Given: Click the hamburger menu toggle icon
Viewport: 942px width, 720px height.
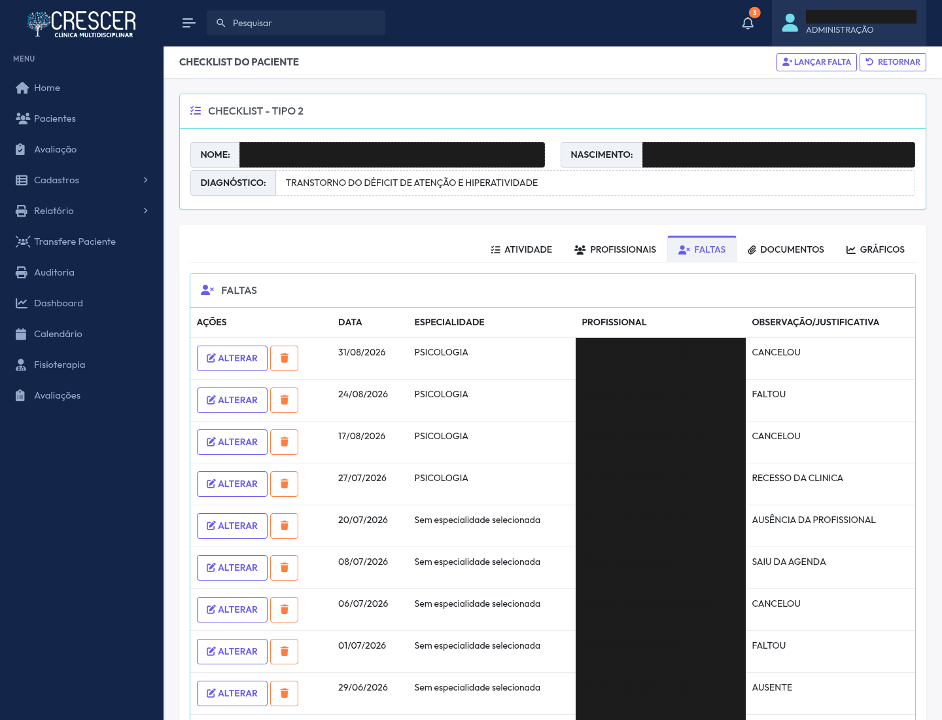Looking at the screenshot, I should pos(188,23).
